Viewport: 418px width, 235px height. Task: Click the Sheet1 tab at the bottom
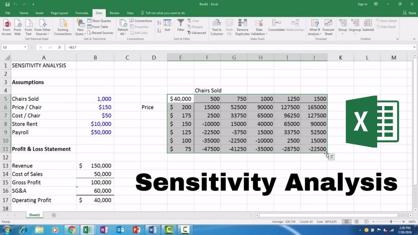(34, 215)
